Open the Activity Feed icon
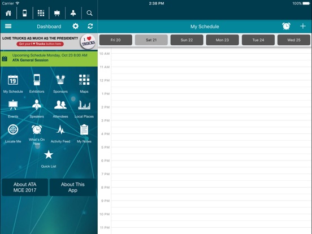The image size is (312, 234). coord(60,130)
